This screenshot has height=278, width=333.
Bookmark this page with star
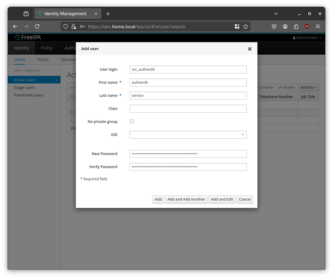(x=246, y=26)
